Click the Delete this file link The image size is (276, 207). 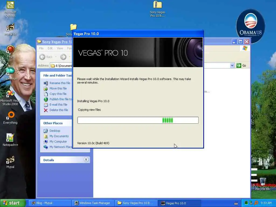pyautogui.click(x=58, y=110)
